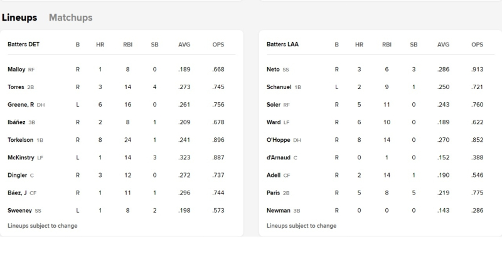Open Neto's player page
502x254 pixels.
point(273,70)
